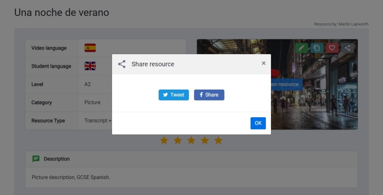Click the gray share icon on the image
Screen dimensions: 383x195
pos(347,48)
